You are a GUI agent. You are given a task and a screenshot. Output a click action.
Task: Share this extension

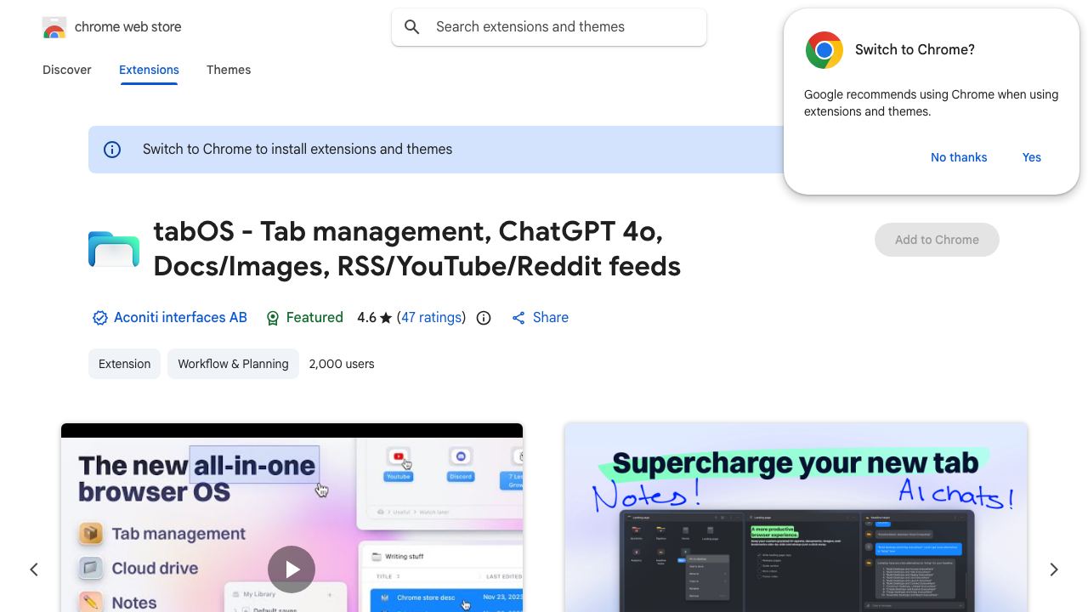coord(540,317)
